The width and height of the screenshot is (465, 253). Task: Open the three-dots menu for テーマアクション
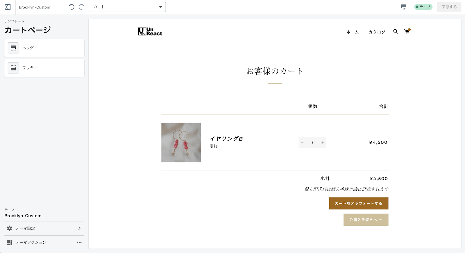coord(79,243)
